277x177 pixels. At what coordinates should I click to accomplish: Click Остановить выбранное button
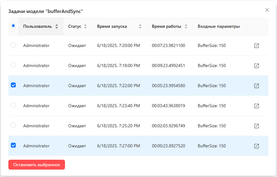click(37, 165)
